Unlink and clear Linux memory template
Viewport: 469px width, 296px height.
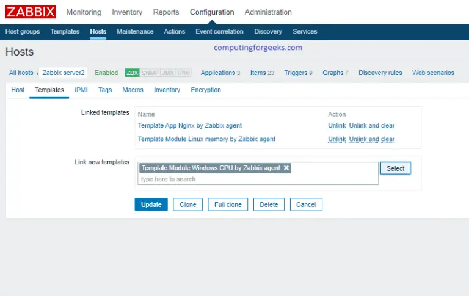tap(371, 139)
